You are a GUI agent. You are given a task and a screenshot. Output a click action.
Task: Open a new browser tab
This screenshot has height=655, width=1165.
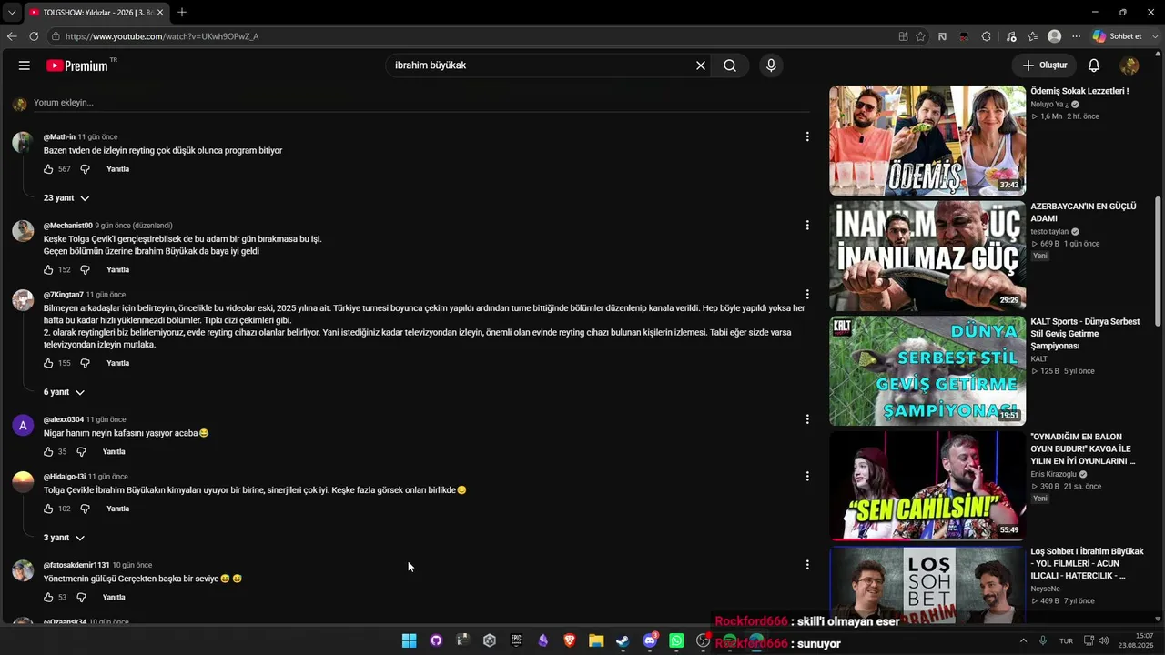tap(182, 12)
